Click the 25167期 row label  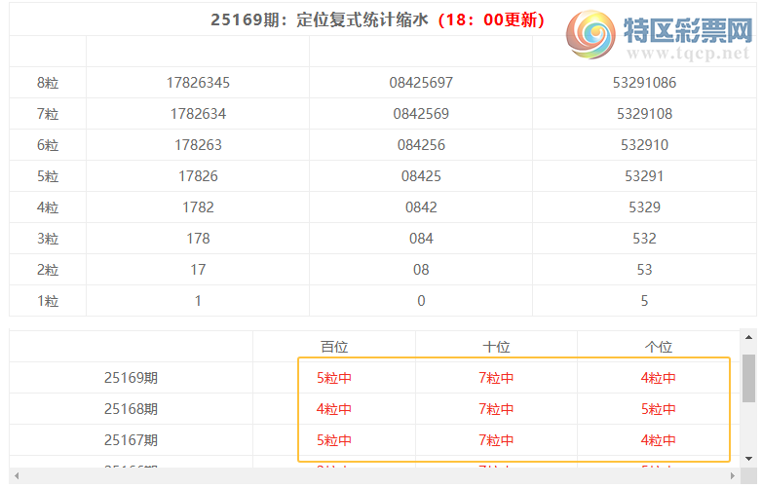coord(131,440)
